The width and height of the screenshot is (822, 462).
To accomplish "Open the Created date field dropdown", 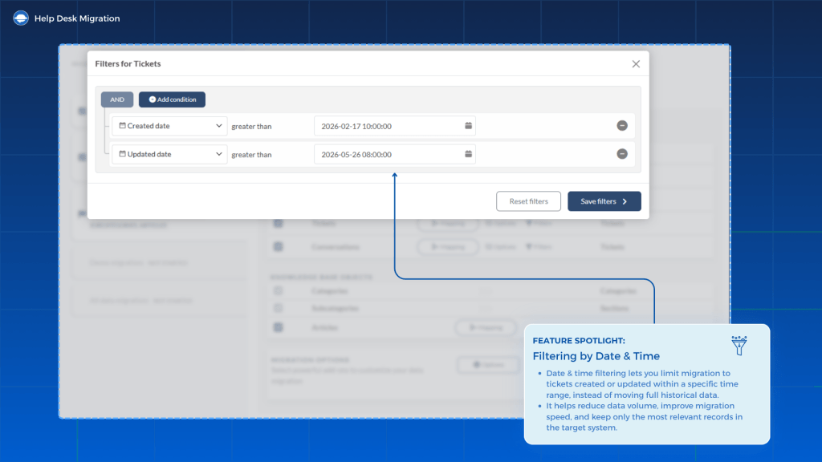I will point(170,126).
